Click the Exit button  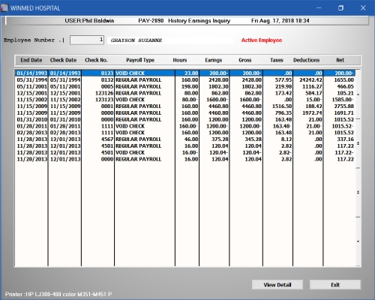(335, 285)
